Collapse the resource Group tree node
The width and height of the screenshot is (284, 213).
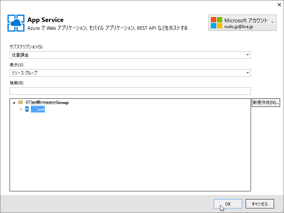point(14,103)
